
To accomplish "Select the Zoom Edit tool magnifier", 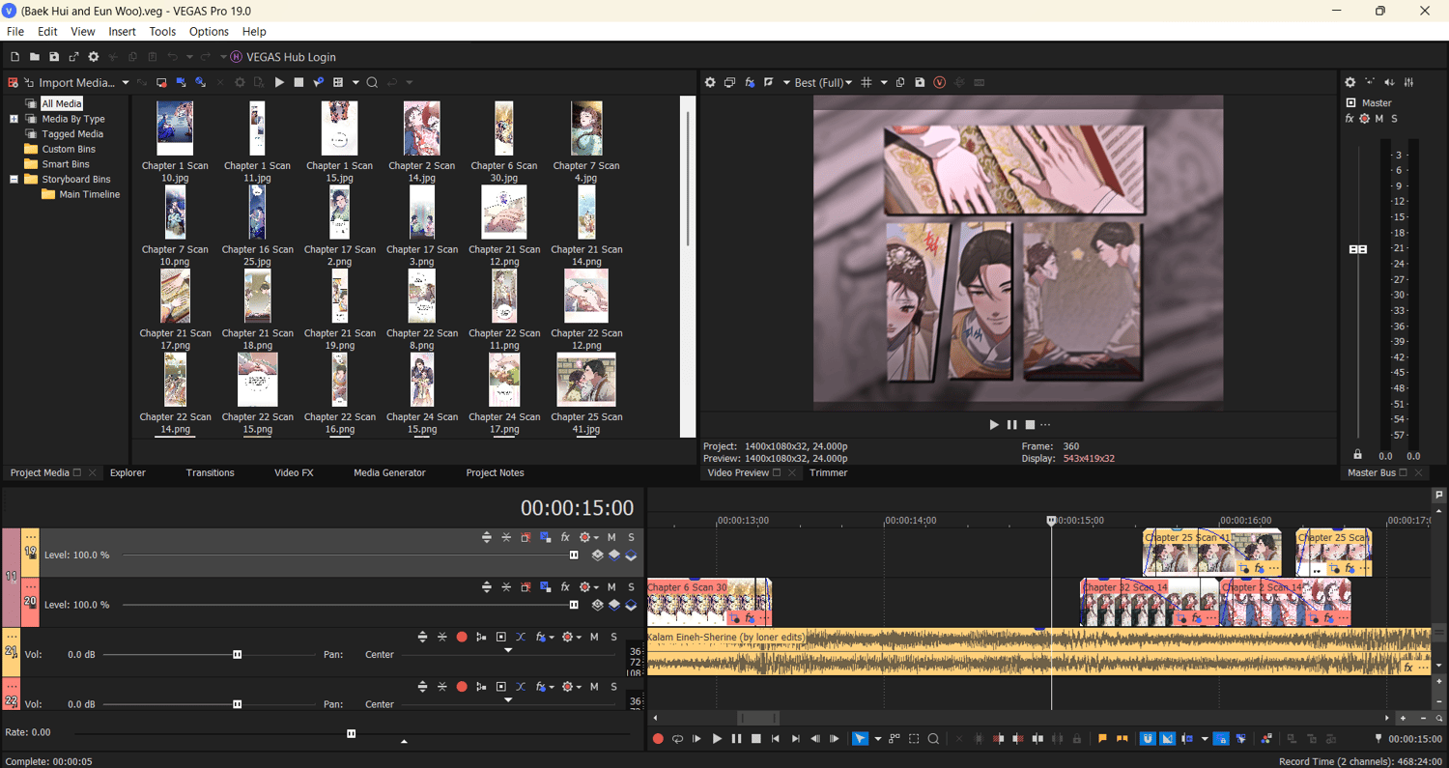I will click(933, 739).
